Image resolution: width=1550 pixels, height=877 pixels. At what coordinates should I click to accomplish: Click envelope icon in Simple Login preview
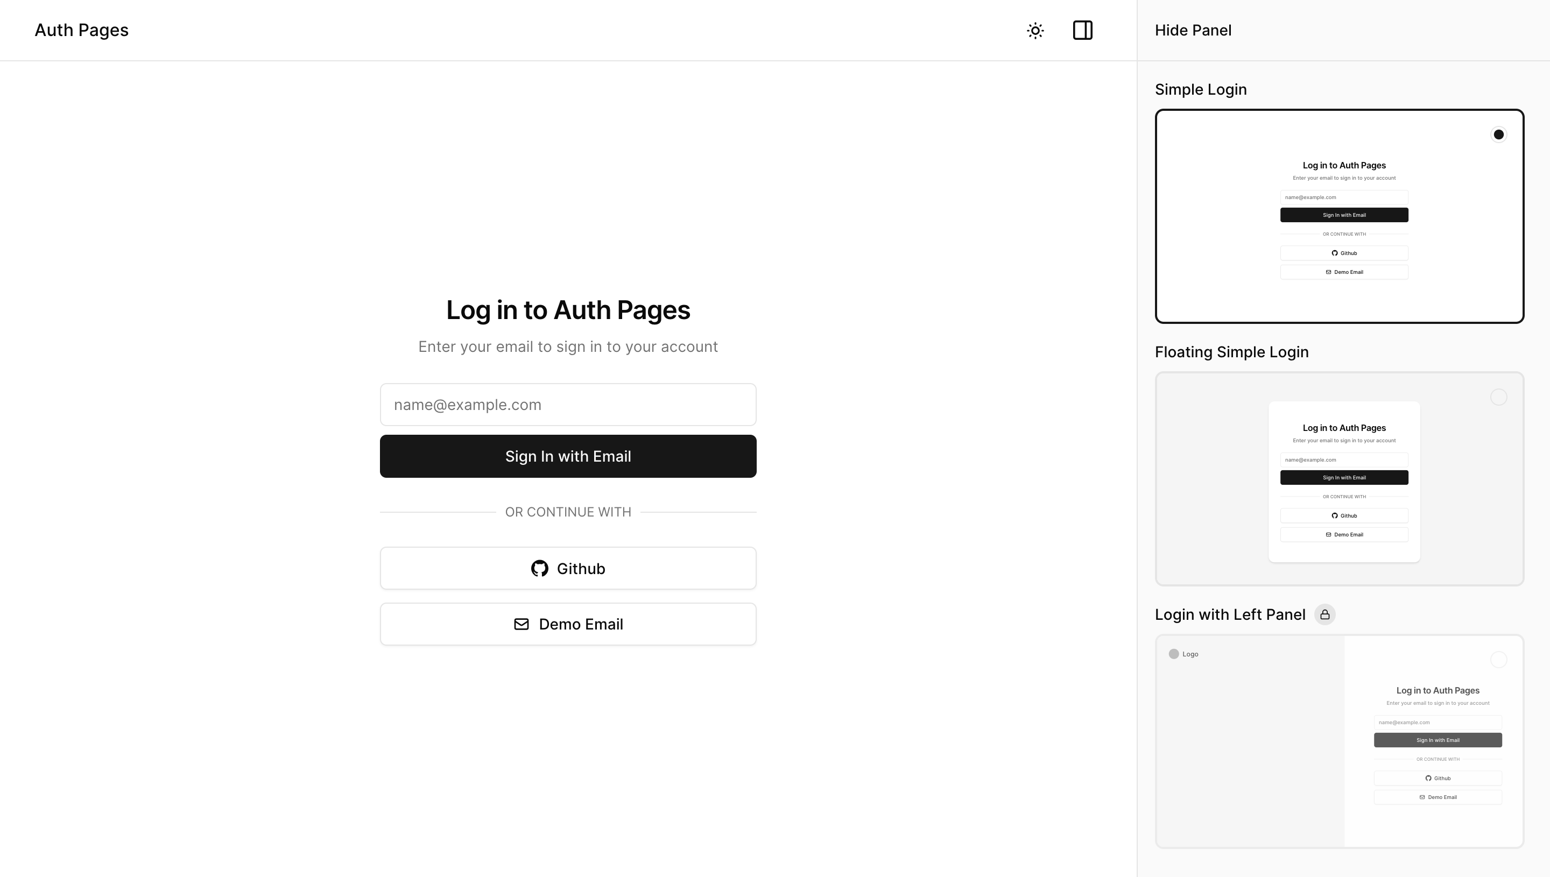point(1328,272)
